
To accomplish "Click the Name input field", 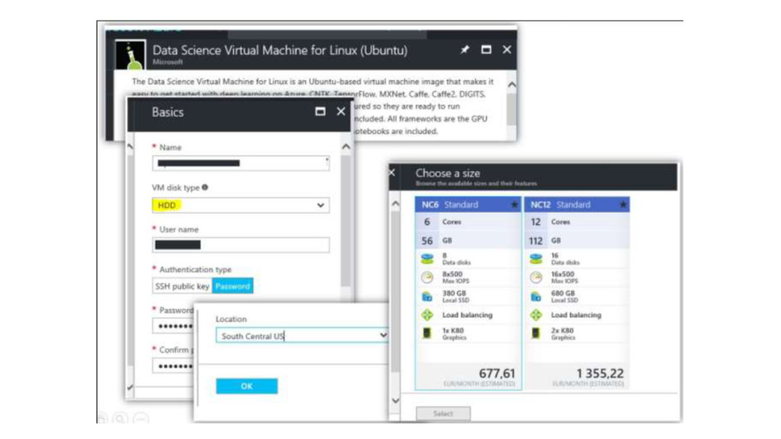I will tap(240, 163).
